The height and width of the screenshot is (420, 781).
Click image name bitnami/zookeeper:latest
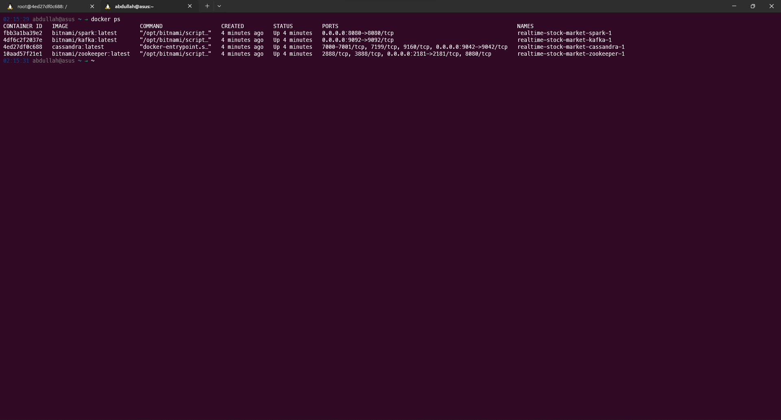tap(91, 54)
